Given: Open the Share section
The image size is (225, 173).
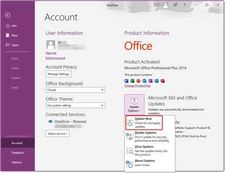Looking at the screenshot, I should 15,68.
